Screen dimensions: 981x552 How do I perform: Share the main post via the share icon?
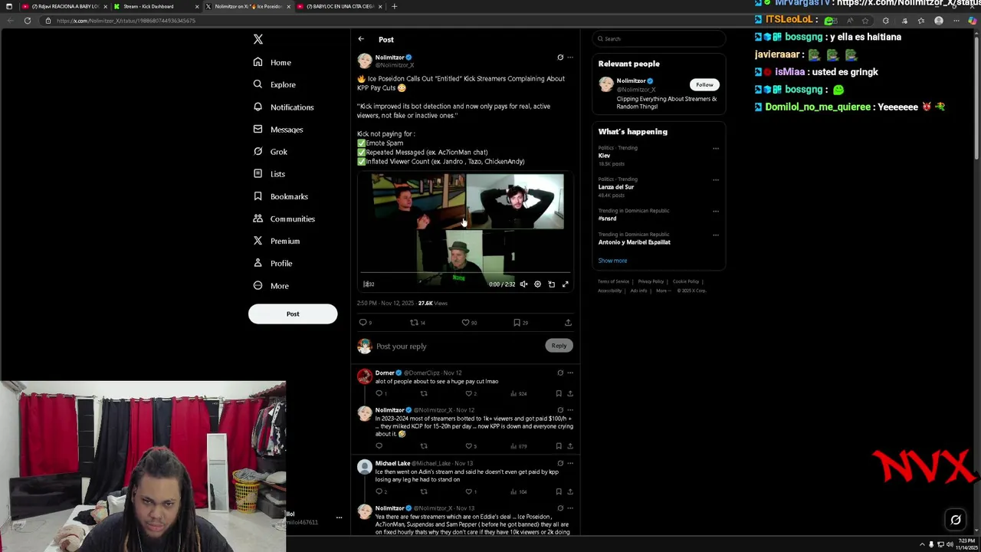click(x=568, y=323)
